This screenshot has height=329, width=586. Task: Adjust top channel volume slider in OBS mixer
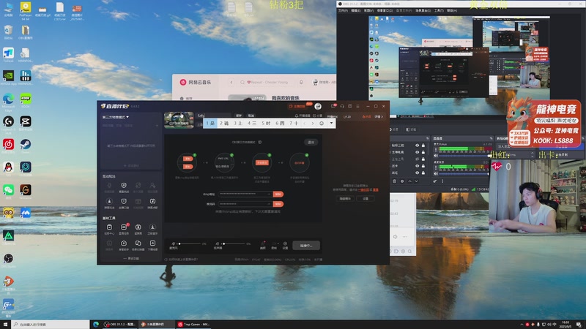pos(464,155)
